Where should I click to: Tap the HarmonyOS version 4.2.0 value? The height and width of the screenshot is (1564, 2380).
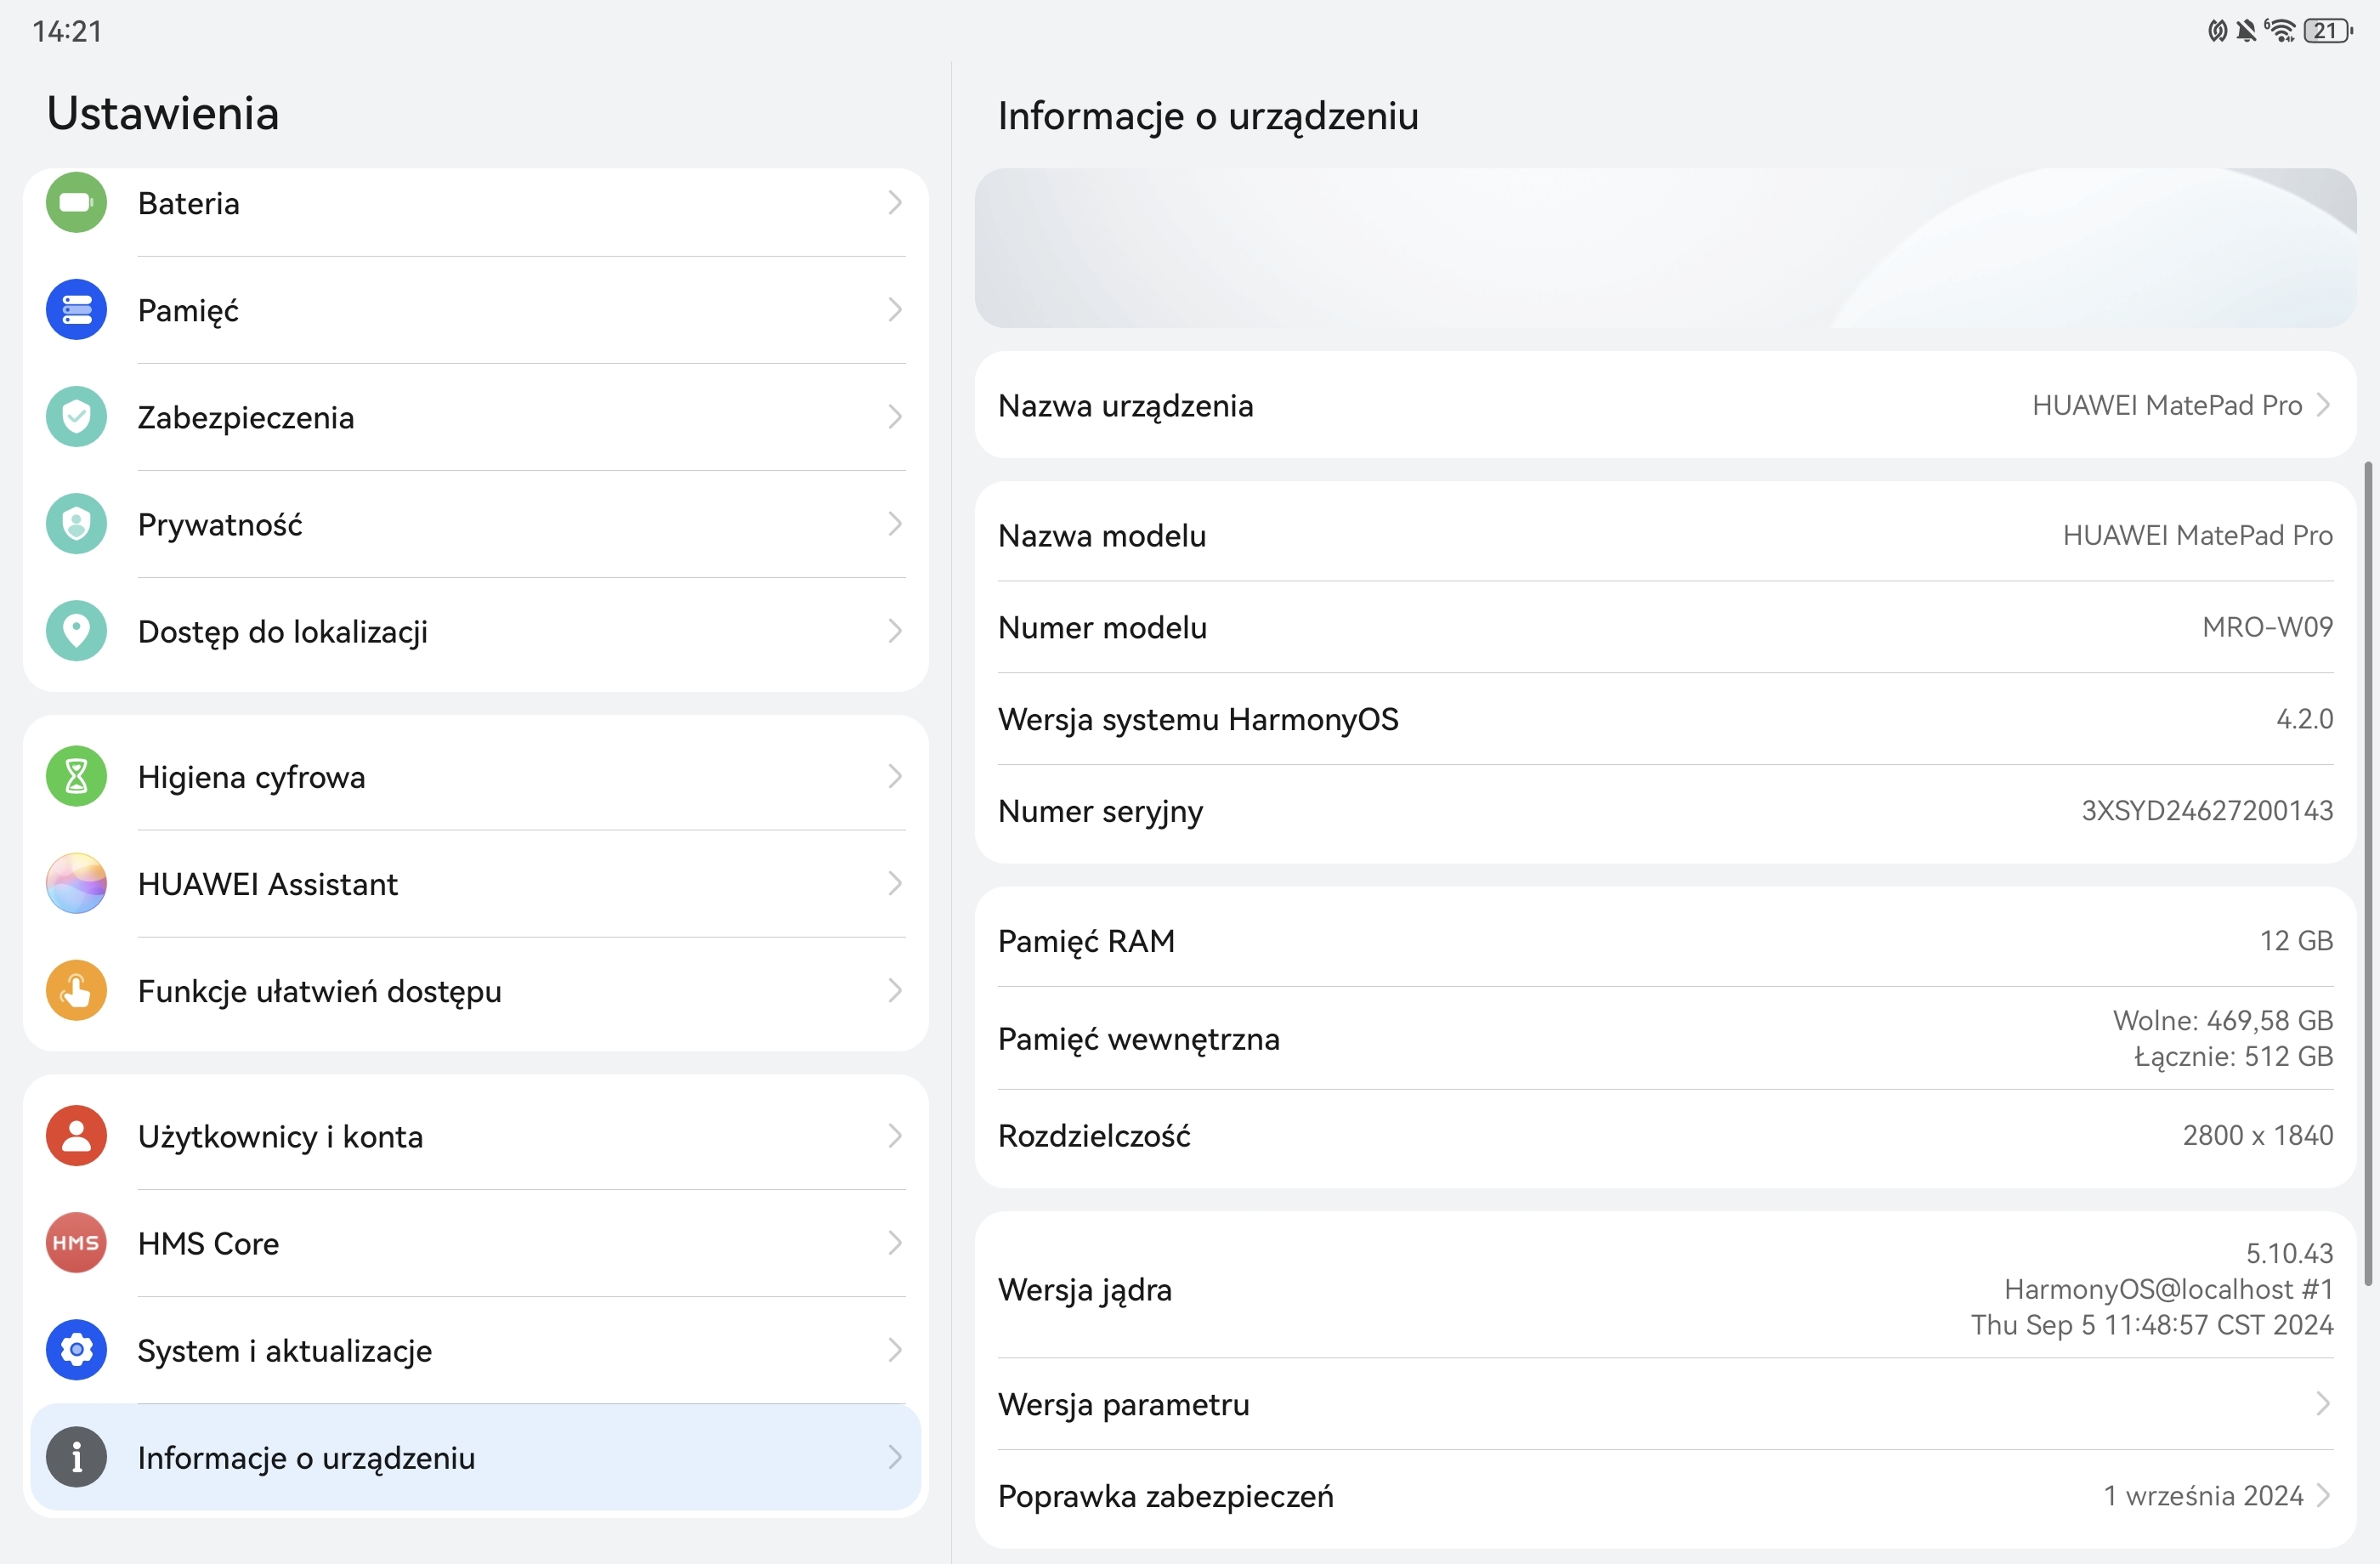pos(2304,719)
